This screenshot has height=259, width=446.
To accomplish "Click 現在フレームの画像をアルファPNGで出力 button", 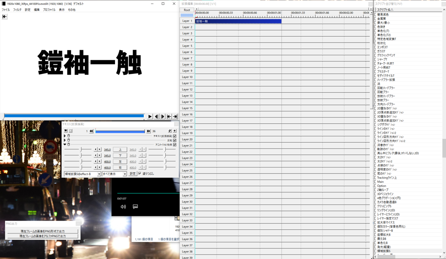I will pyautogui.click(x=42, y=236).
